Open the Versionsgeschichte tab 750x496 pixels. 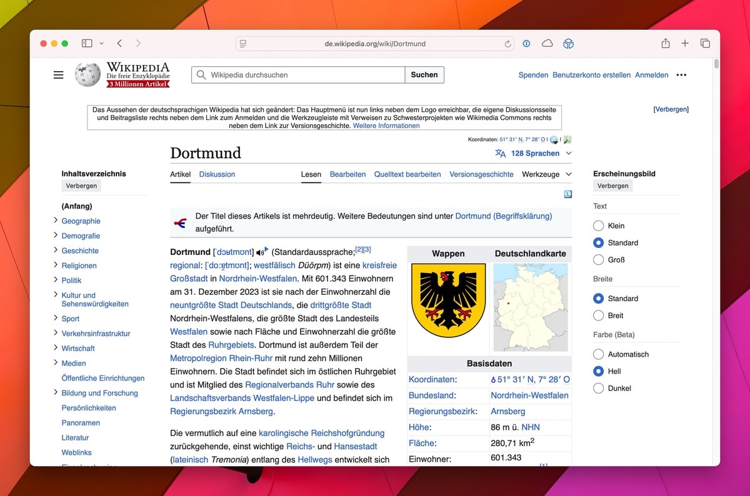pos(481,174)
